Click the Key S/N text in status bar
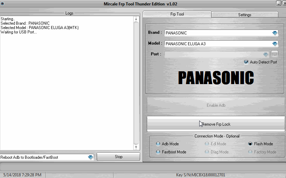Viewport: 286px width, 178px height. click(201, 175)
